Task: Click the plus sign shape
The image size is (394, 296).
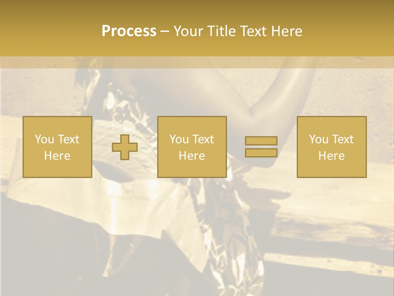Action: tap(125, 147)
